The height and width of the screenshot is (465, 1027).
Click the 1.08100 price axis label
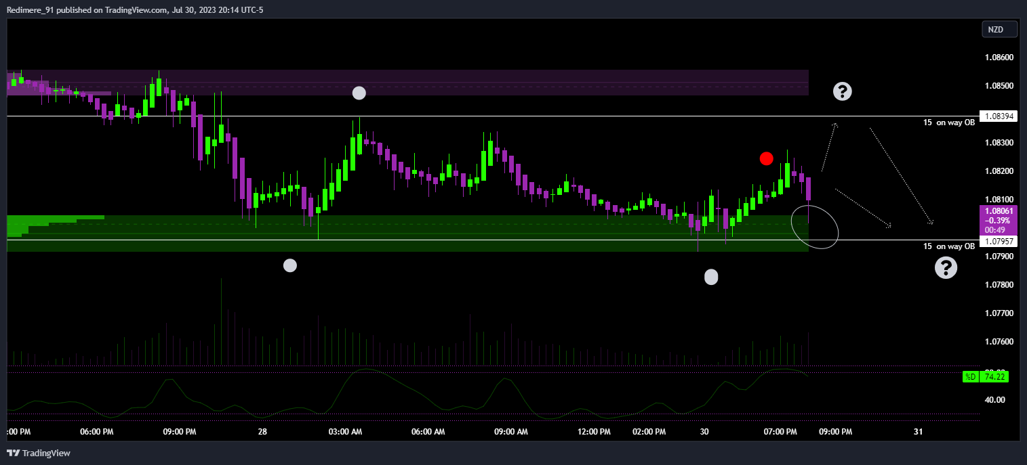point(999,200)
